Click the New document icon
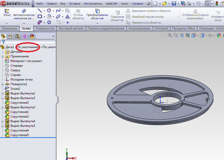Viewport: 224px width, 160px height. 155,3
